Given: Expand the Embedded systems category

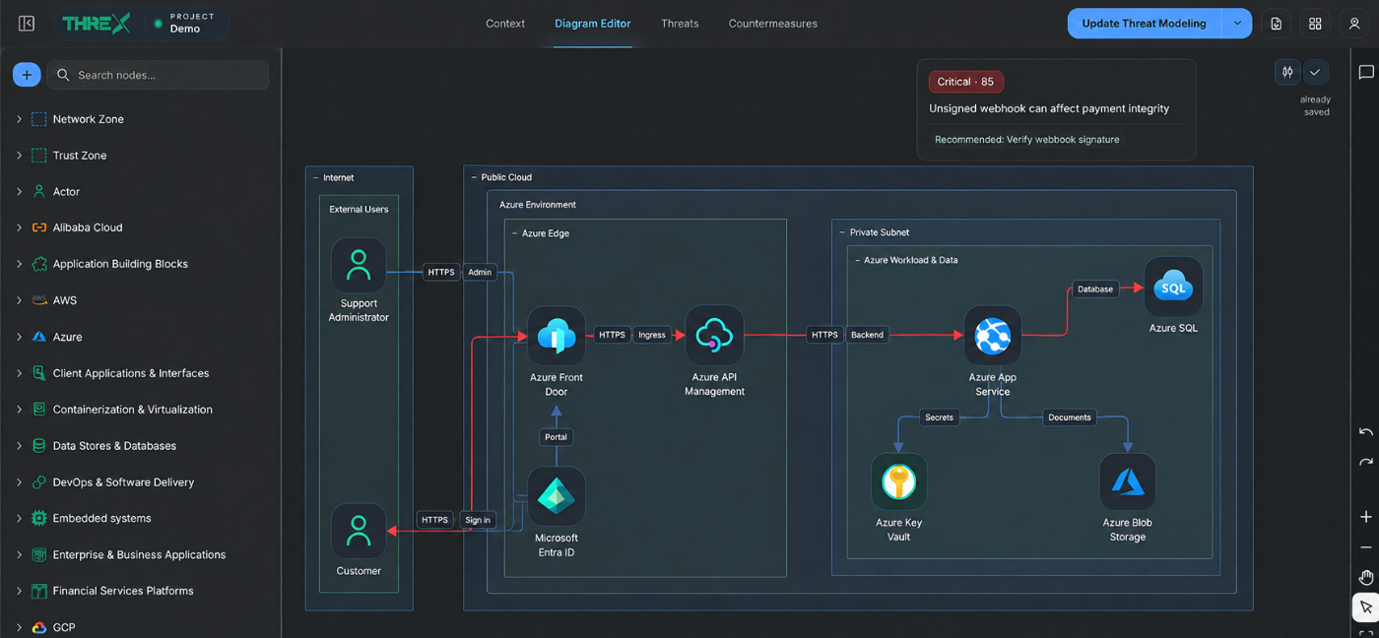Looking at the screenshot, I should [19, 518].
